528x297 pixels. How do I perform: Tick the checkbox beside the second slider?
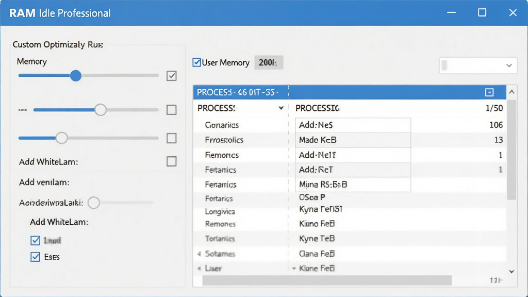pos(171,110)
